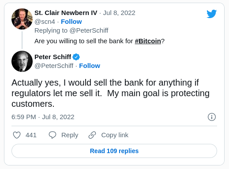
Task: Open the St. Clair Newbern IV name
Action: [66, 13]
